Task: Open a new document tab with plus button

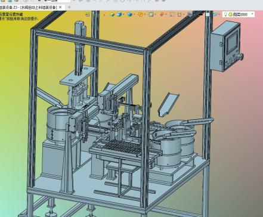Action: [69, 7]
